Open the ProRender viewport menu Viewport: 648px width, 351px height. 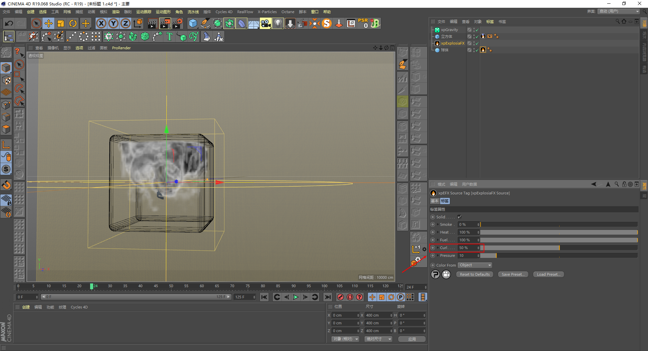[121, 48]
